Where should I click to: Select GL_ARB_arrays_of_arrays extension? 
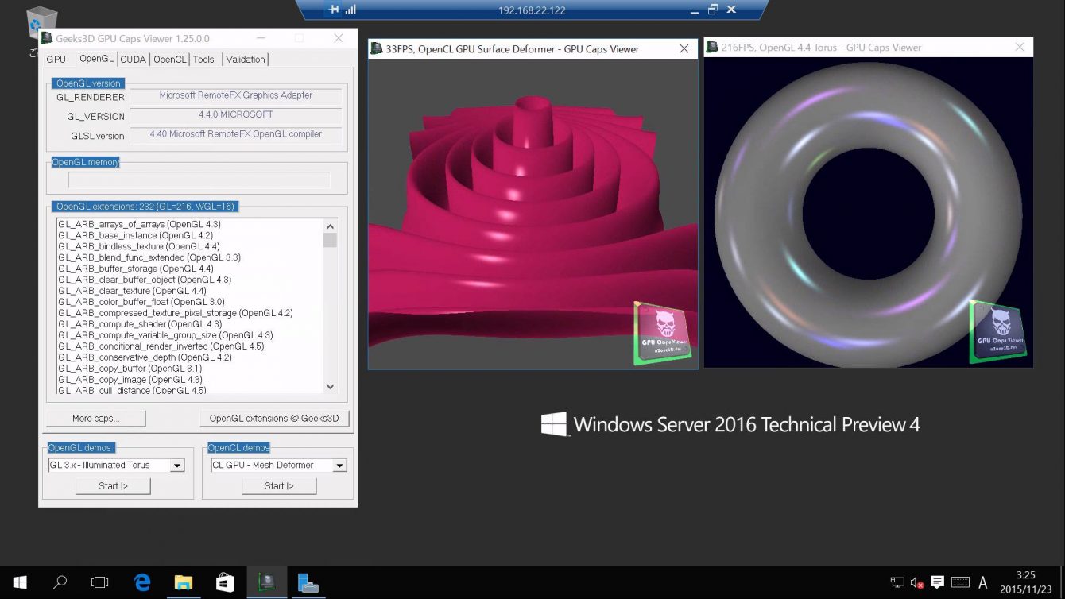(x=139, y=225)
